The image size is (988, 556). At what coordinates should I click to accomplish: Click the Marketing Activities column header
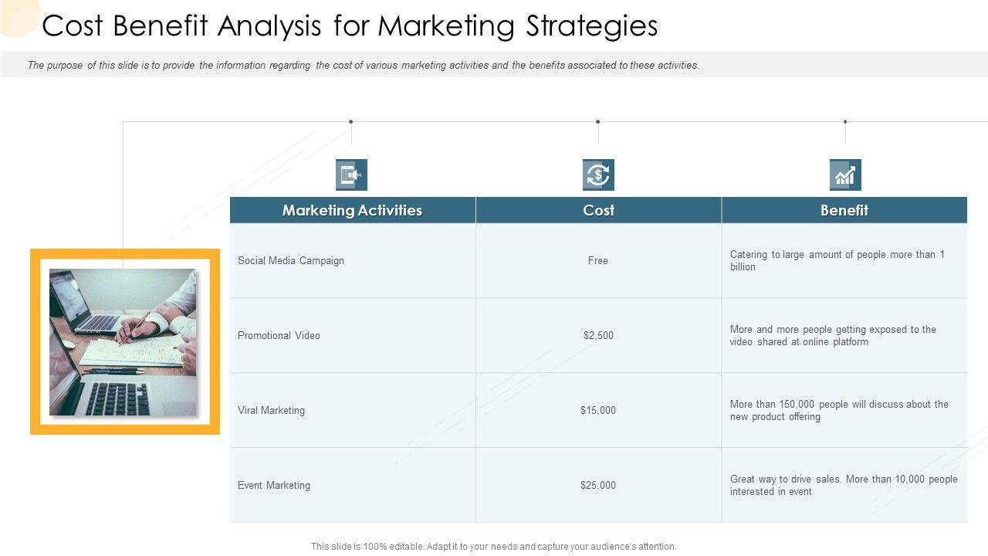coord(352,210)
